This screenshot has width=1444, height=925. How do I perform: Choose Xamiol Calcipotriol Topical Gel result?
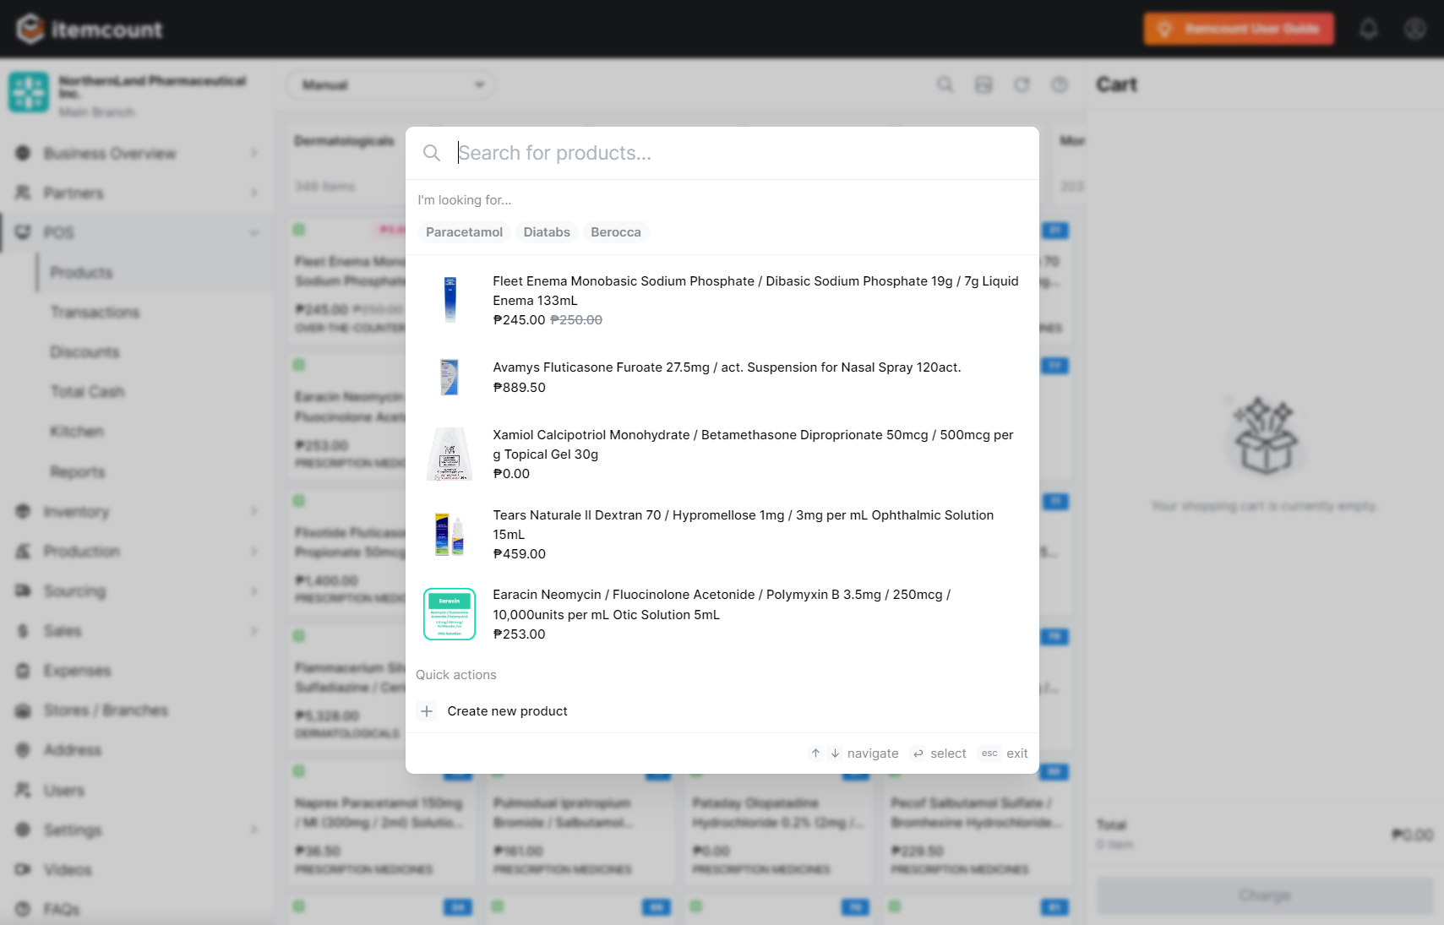(722, 454)
